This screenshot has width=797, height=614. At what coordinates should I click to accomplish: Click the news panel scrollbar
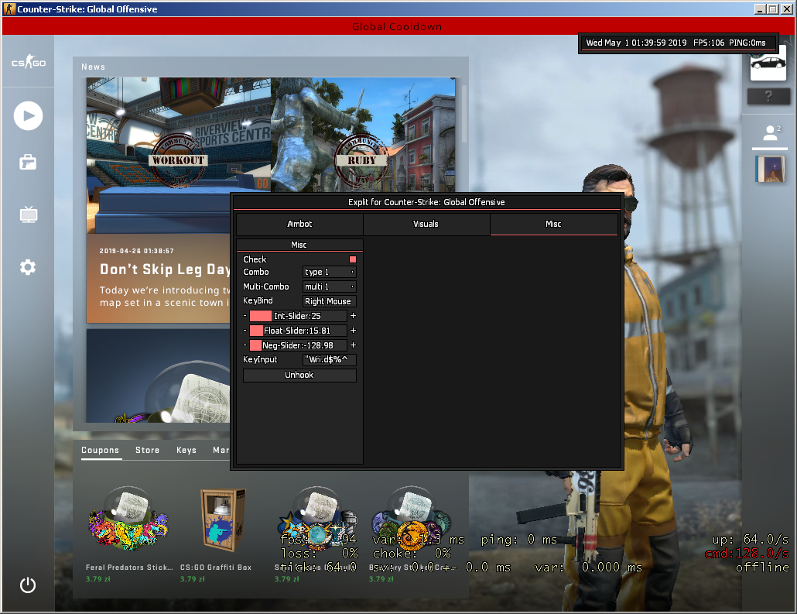463,112
